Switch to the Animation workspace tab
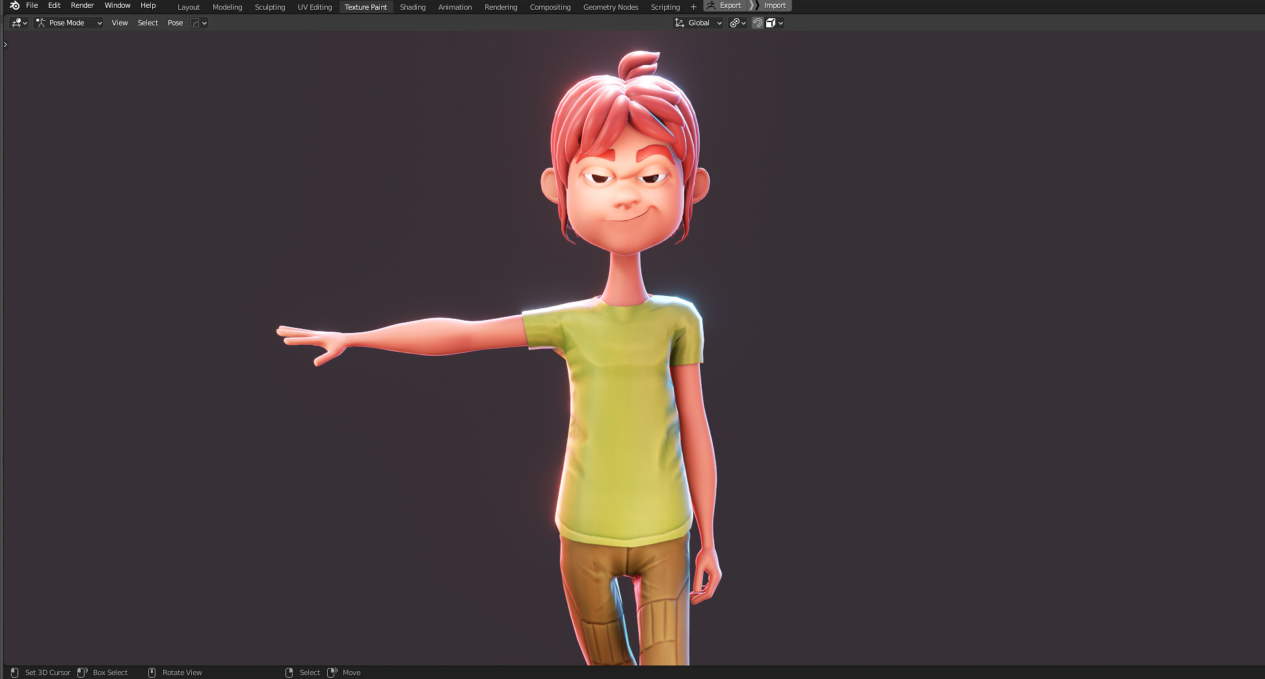This screenshot has height=679, width=1265. 455,7
